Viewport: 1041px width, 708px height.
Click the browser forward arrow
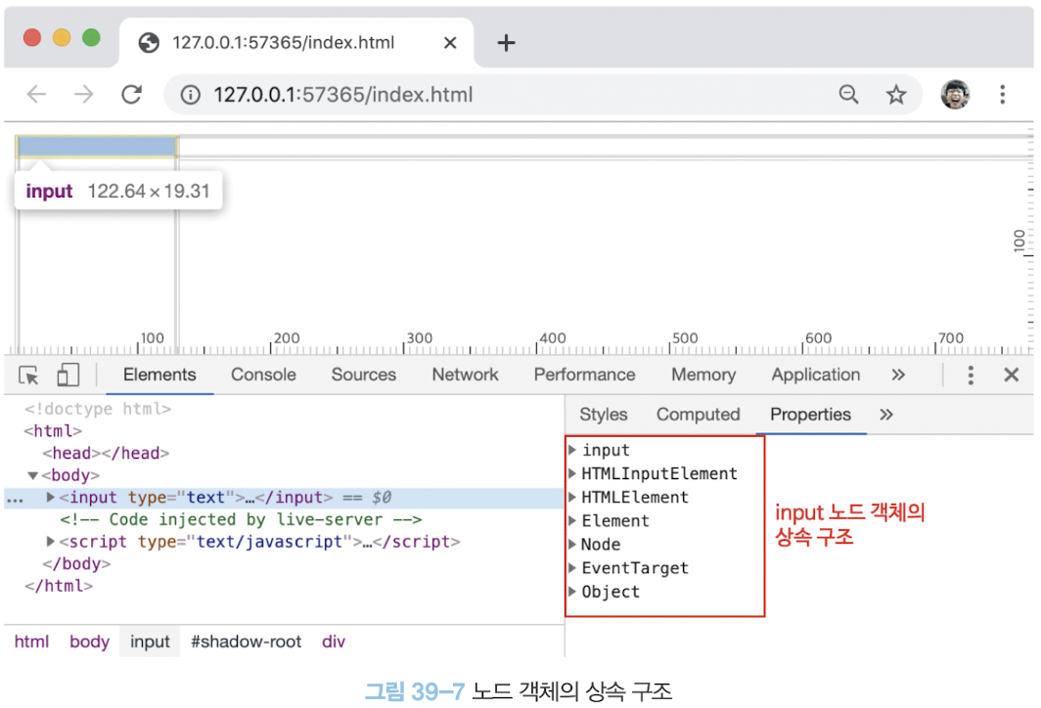pyautogui.click(x=84, y=94)
